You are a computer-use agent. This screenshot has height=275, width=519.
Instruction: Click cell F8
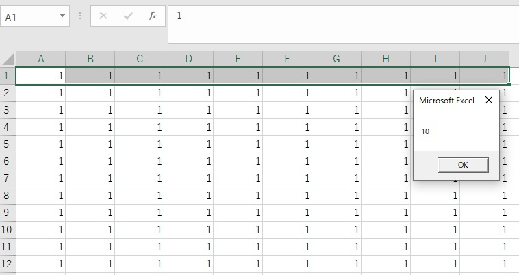[x=288, y=195]
